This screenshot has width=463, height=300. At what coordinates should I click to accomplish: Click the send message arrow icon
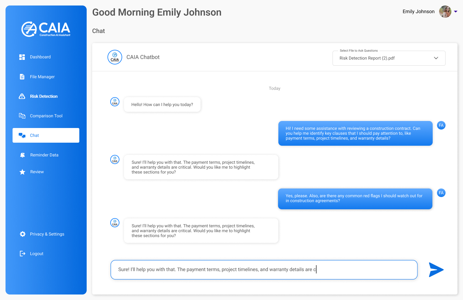pos(436,270)
